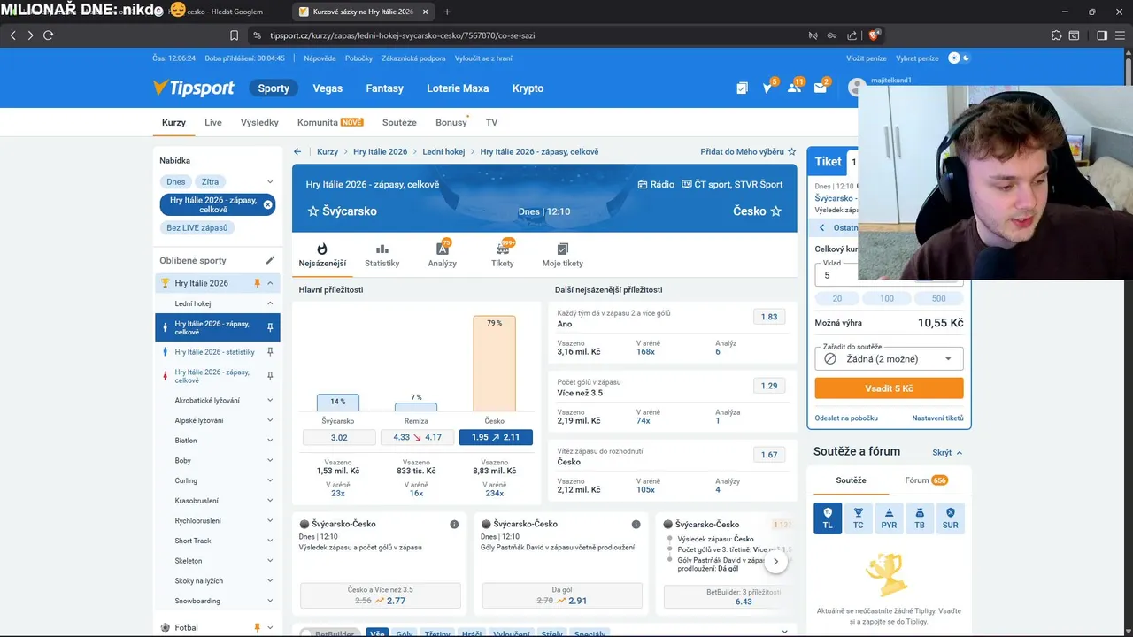Open Zařadit do soutěže dropdown
The height and width of the screenshot is (637, 1133).
coord(889,358)
